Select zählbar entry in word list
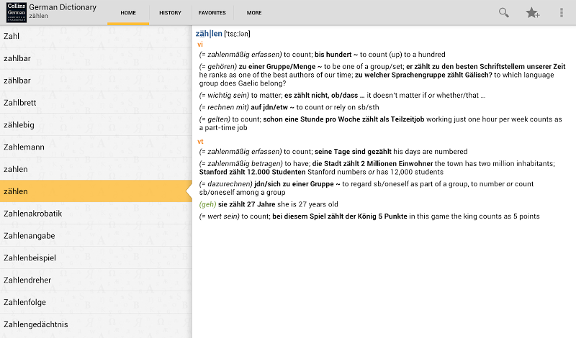 pyautogui.click(x=96, y=81)
